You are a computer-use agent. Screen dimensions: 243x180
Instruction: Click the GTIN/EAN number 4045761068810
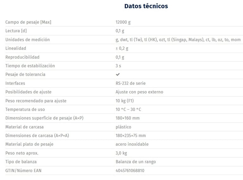(130, 171)
